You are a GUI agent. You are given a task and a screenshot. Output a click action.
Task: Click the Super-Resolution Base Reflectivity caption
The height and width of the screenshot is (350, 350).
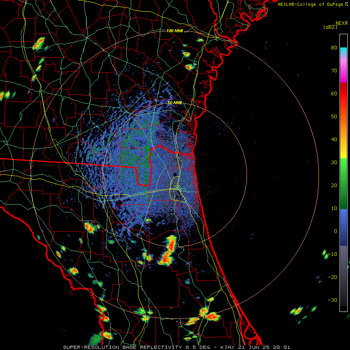(x=177, y=347)
